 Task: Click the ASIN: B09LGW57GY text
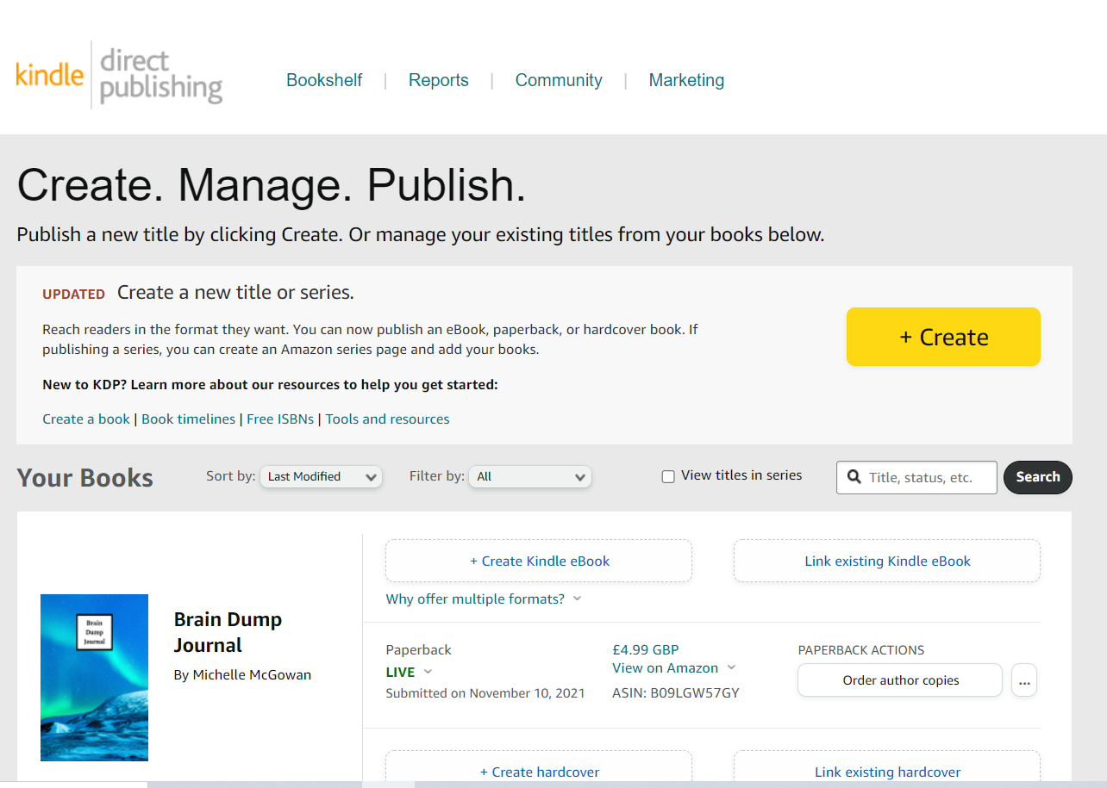[676, 692]
